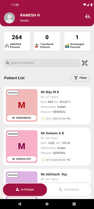Open Mr.Biju M K patient record
Viewport: 94px width, 209px height.
click(47, 106)
